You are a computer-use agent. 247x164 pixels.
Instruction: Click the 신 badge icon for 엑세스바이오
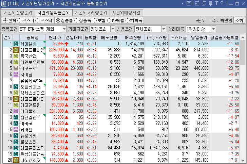coord(16,93)
